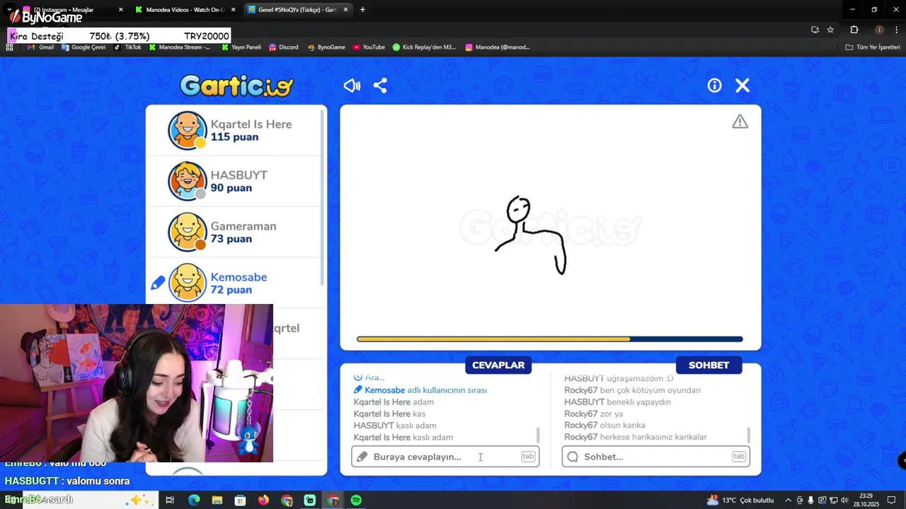Open the taskbar clock showing 23:29
Viewport: 906px width, 509px height.
[866, 500]
